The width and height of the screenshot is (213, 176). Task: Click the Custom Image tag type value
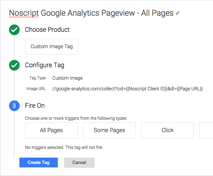click(x=67, y=78)
